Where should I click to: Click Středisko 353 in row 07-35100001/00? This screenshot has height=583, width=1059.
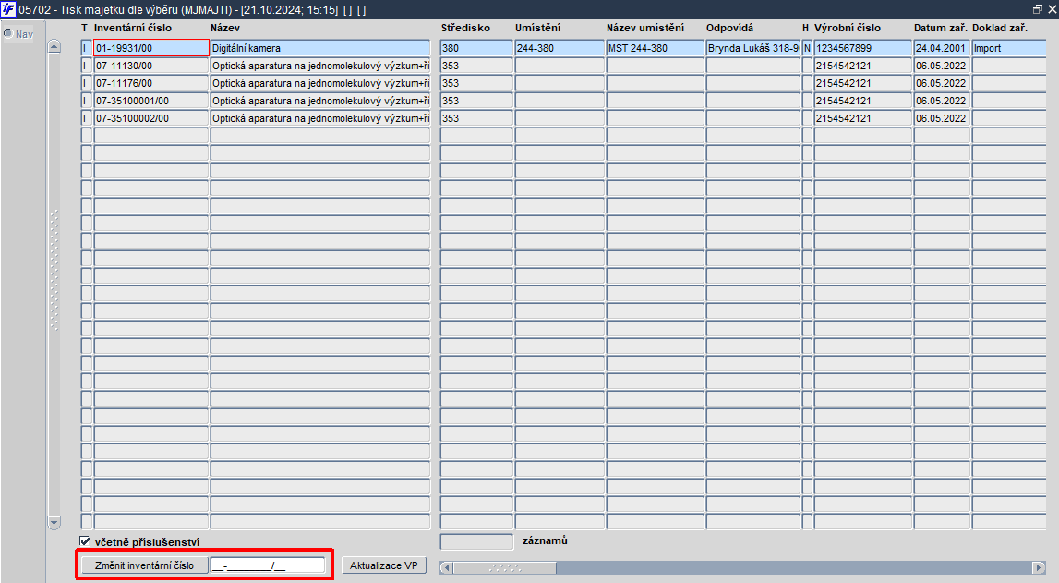point(476,101)
